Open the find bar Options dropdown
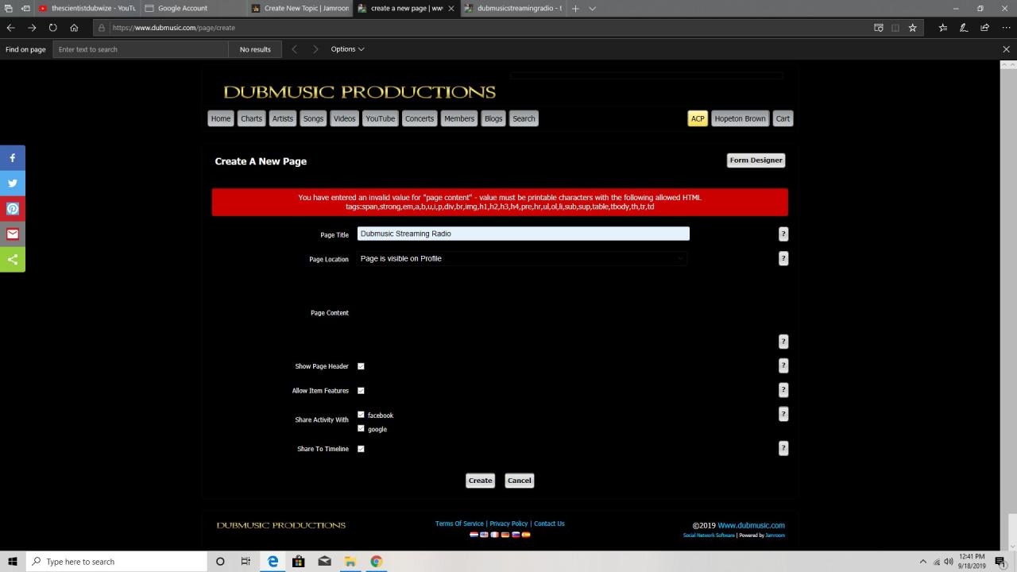The height and width of the screenshot is (572, 1017). coord(347,49)
